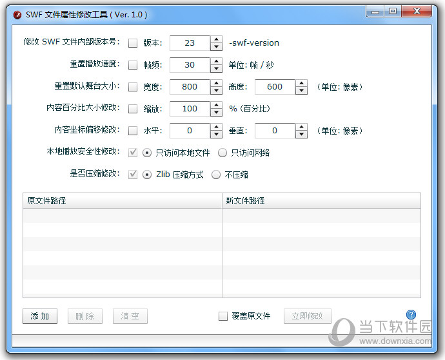445x360 pixels.
Task: Click the 垂直 offset input field
Action: [275, 130]
